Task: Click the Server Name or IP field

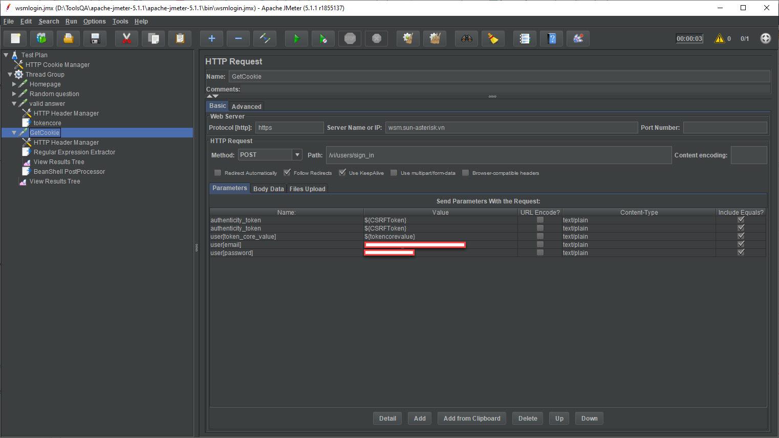Action: [x=511, y=128]
